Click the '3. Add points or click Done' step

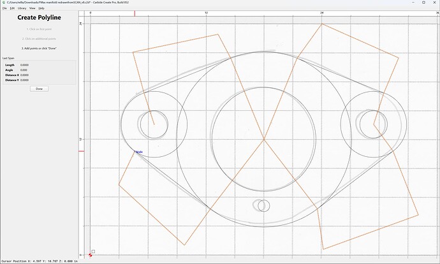coord(40,48)
